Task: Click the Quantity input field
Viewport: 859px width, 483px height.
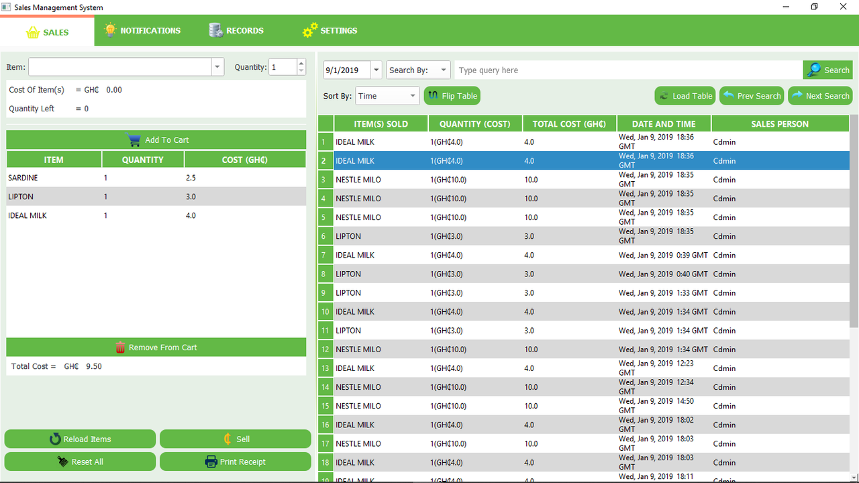Action: click(x=283, y=67)
